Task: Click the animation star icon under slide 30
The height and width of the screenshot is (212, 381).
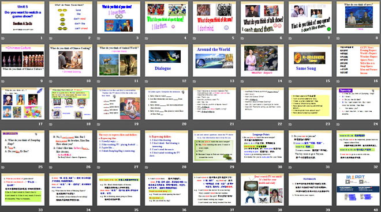Action: click(242, 167)
